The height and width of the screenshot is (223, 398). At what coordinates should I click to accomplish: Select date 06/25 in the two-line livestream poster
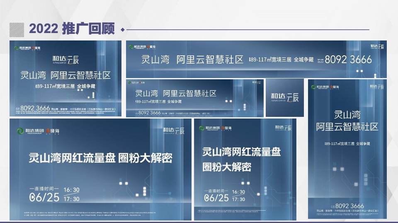click(216, 198)
